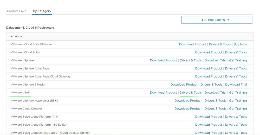Select the VMware vSphere product name

(22, 60)
